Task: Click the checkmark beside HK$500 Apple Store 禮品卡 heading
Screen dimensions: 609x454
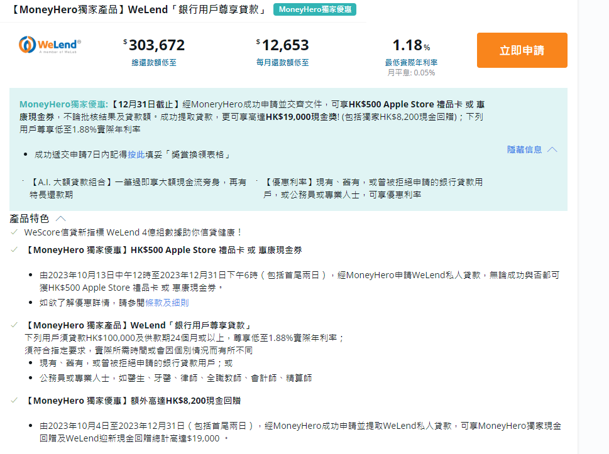Action: pyautogui.click(x=14, y=250)
